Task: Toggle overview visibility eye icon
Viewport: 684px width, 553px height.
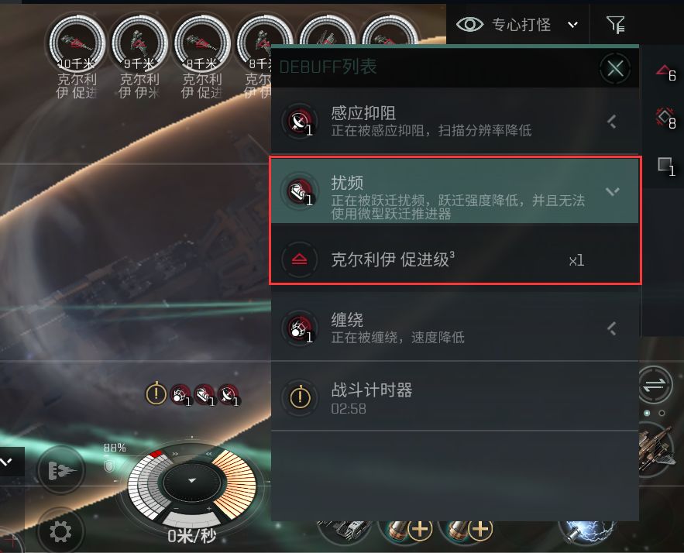Action: [469, 25]
